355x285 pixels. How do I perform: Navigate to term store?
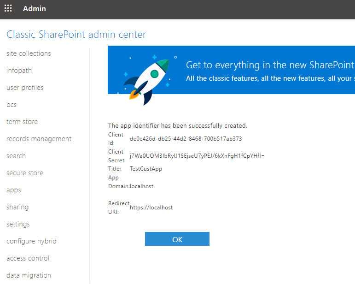click(x=22, y=122)
